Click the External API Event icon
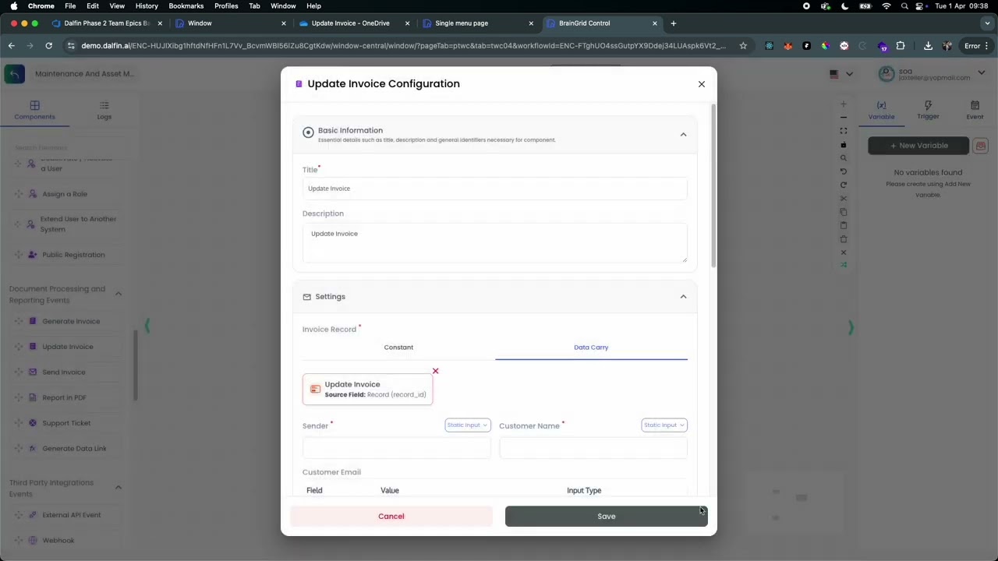The height and width of the screenshot is (561, 998). click(33, 515)
